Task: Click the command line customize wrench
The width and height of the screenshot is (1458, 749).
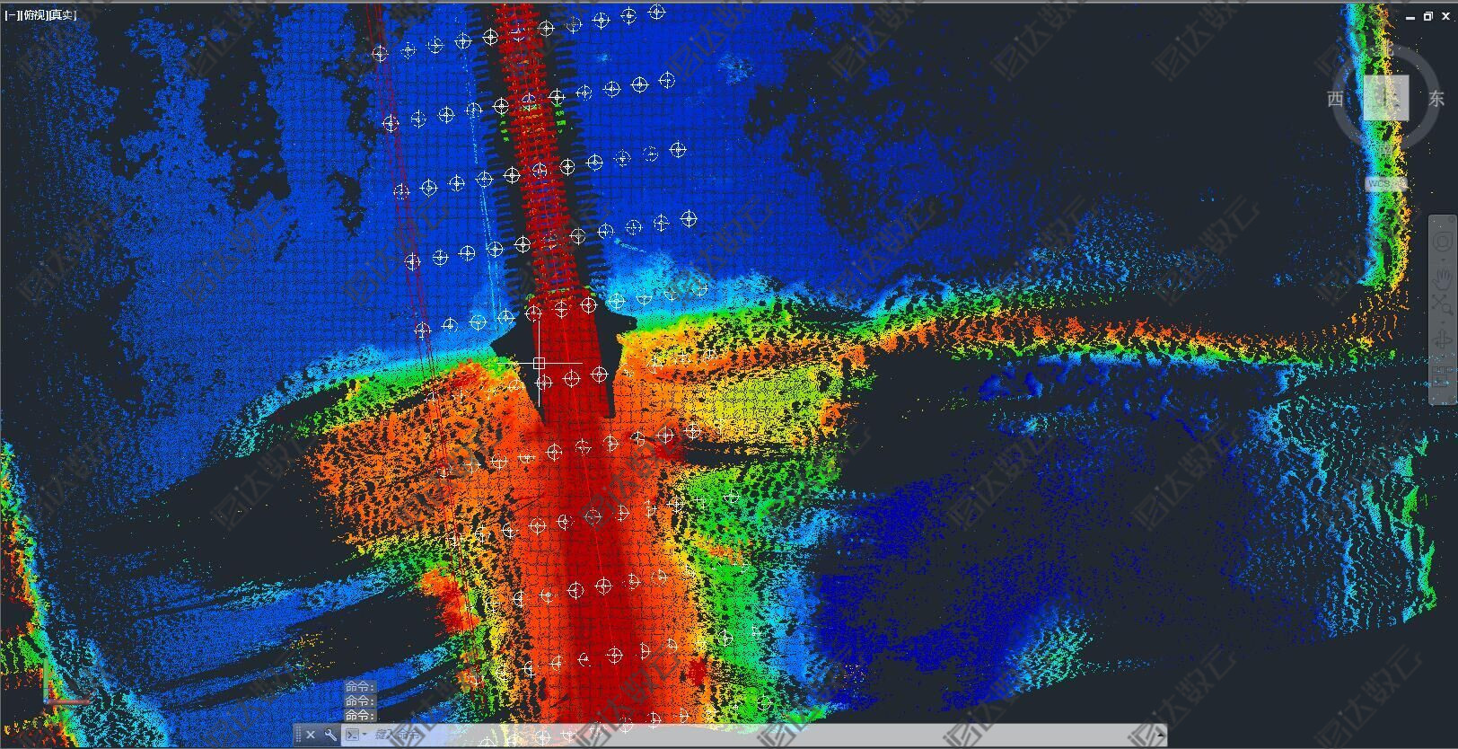Action: pyautogui.click(x=330, y=735)
